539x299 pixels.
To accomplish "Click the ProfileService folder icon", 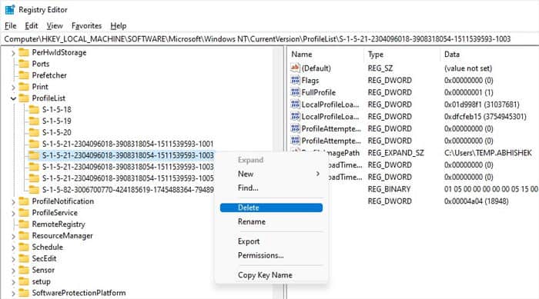I will tap(24, 213).
